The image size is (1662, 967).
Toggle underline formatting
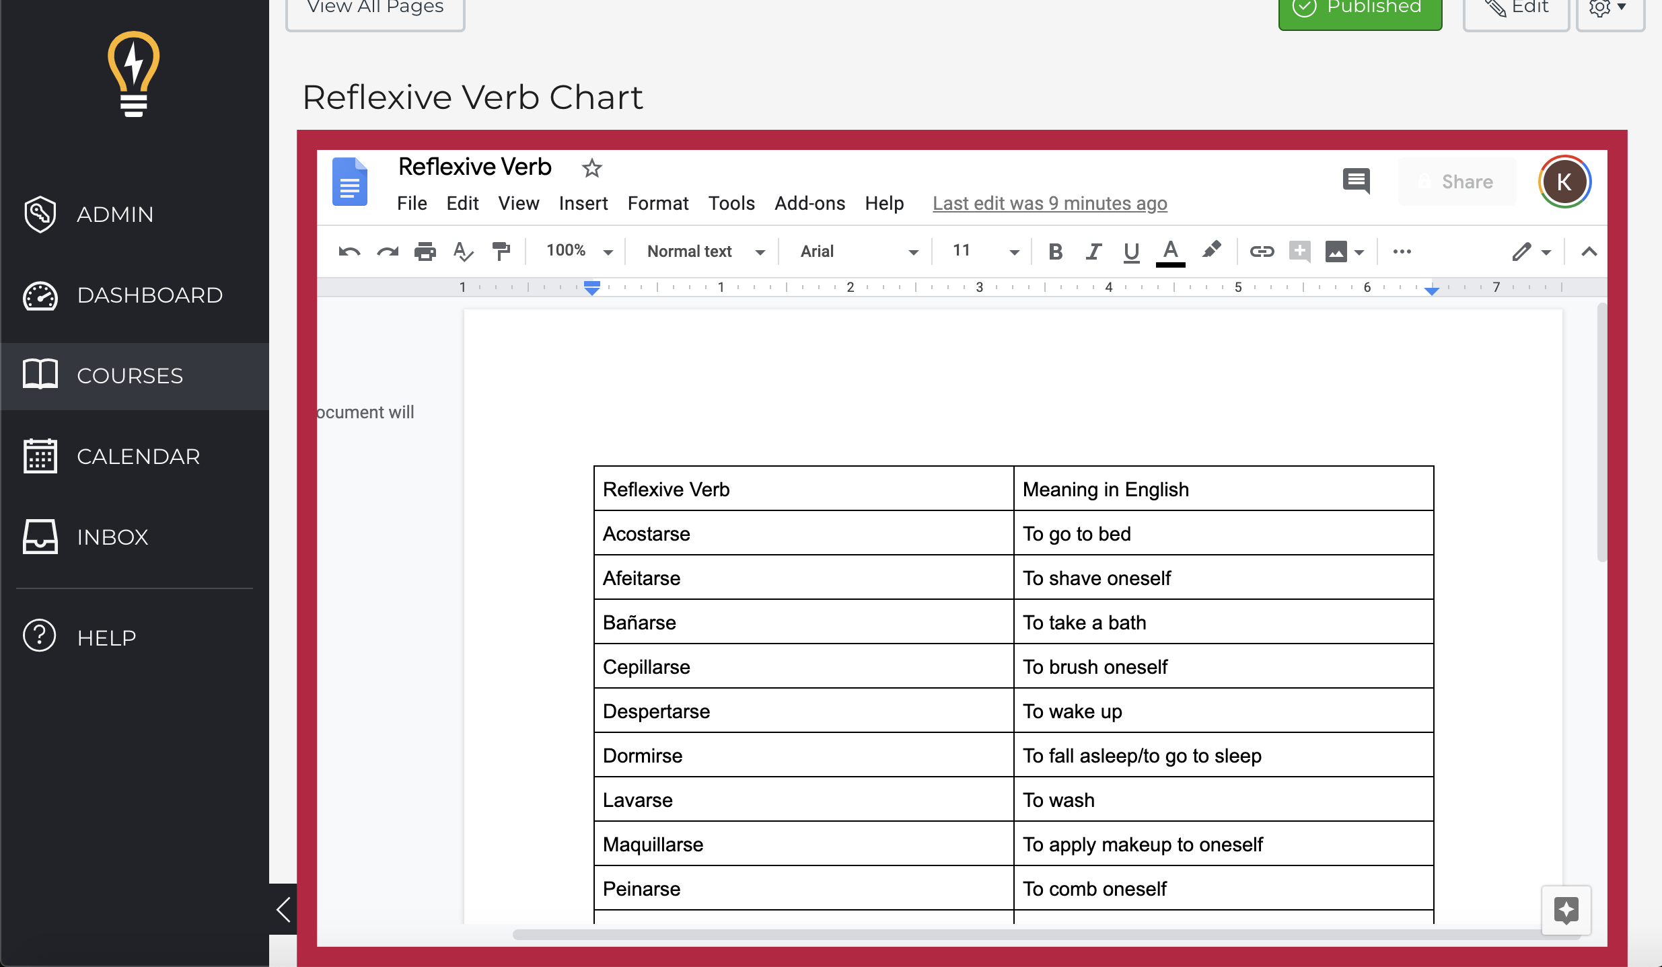(x=1131, y=252)
